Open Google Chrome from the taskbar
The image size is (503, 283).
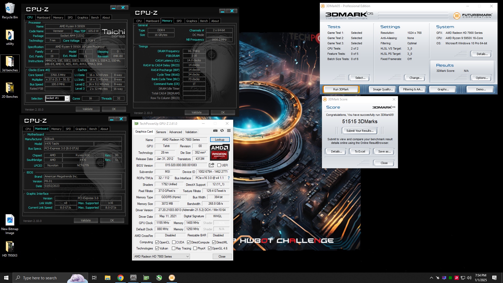click(121, 278)
